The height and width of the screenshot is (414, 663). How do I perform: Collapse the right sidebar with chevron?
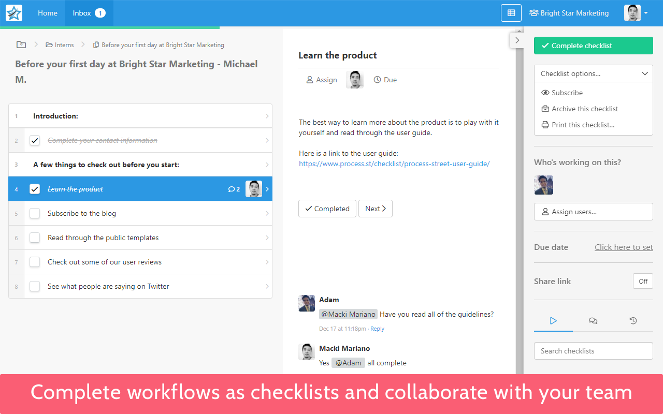(517, 40)
